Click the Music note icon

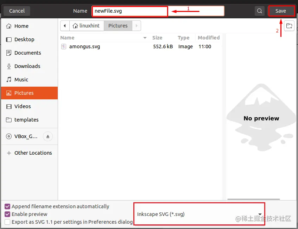[9, 80]
